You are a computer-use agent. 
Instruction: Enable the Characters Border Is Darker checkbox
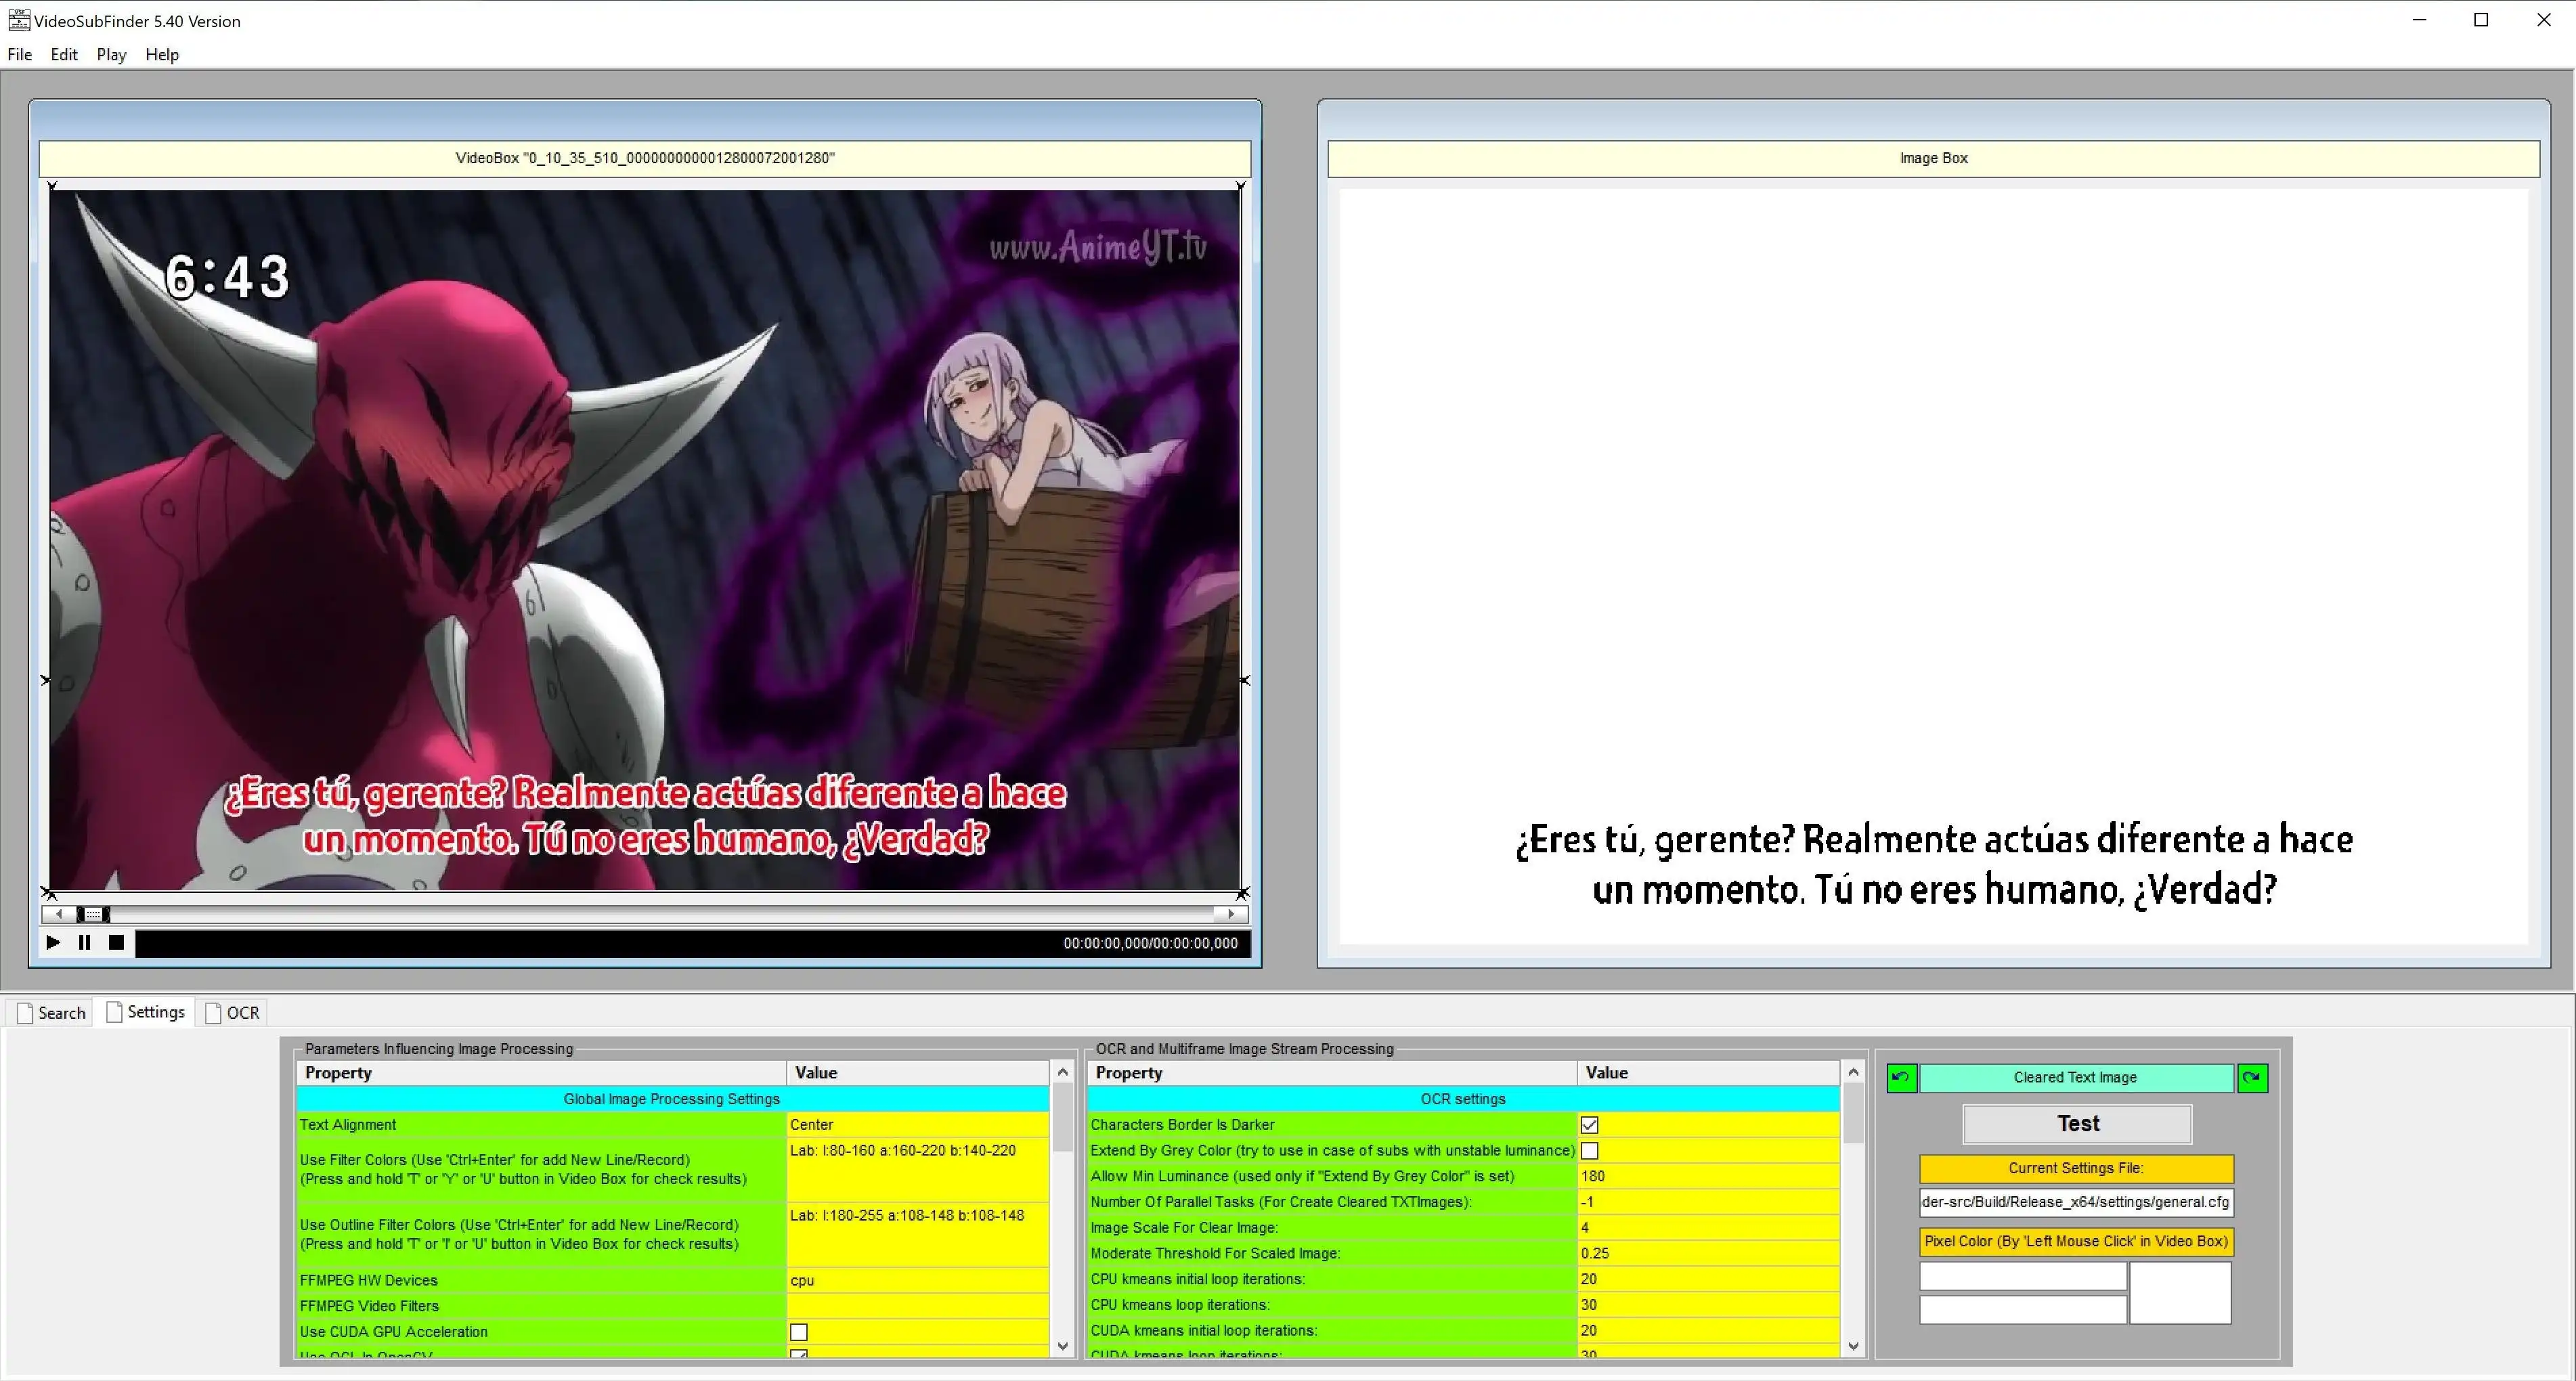[x=1590, y=1124]
